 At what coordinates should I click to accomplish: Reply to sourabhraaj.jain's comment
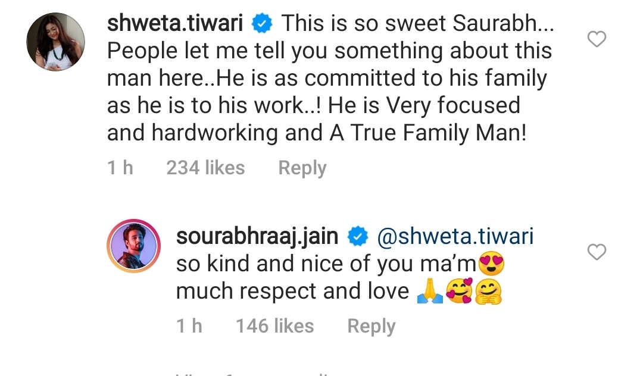372,327
